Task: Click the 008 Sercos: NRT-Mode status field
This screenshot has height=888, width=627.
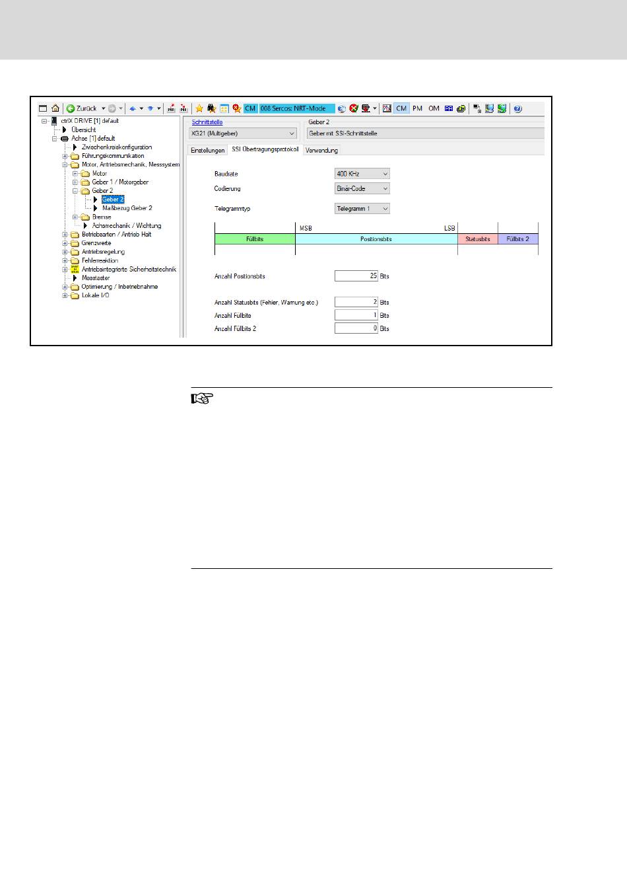Action: (297, 108)
